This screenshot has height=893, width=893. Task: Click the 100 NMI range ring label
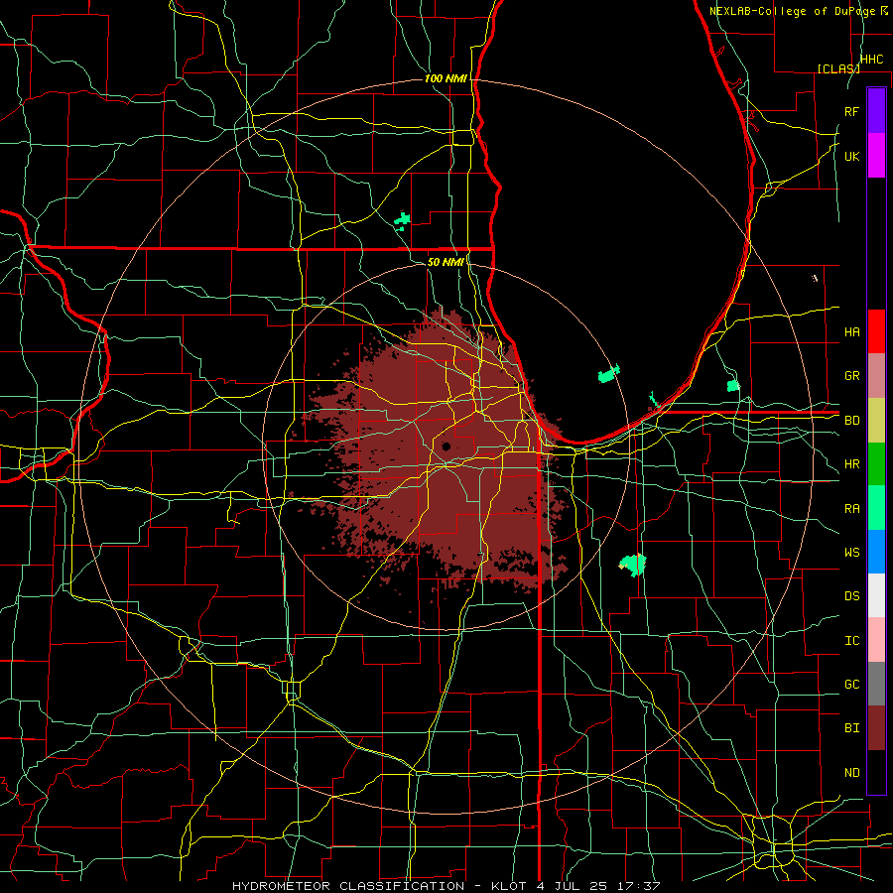click(x=445, y=78)
